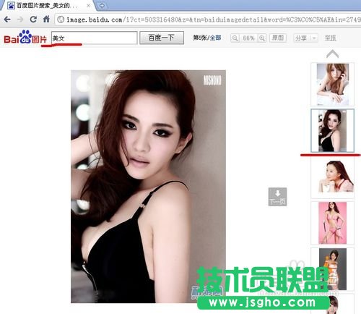361x314 pixels.
Task: Select the thumbnail of woman in pink blouse
Action: click(332, 177)
